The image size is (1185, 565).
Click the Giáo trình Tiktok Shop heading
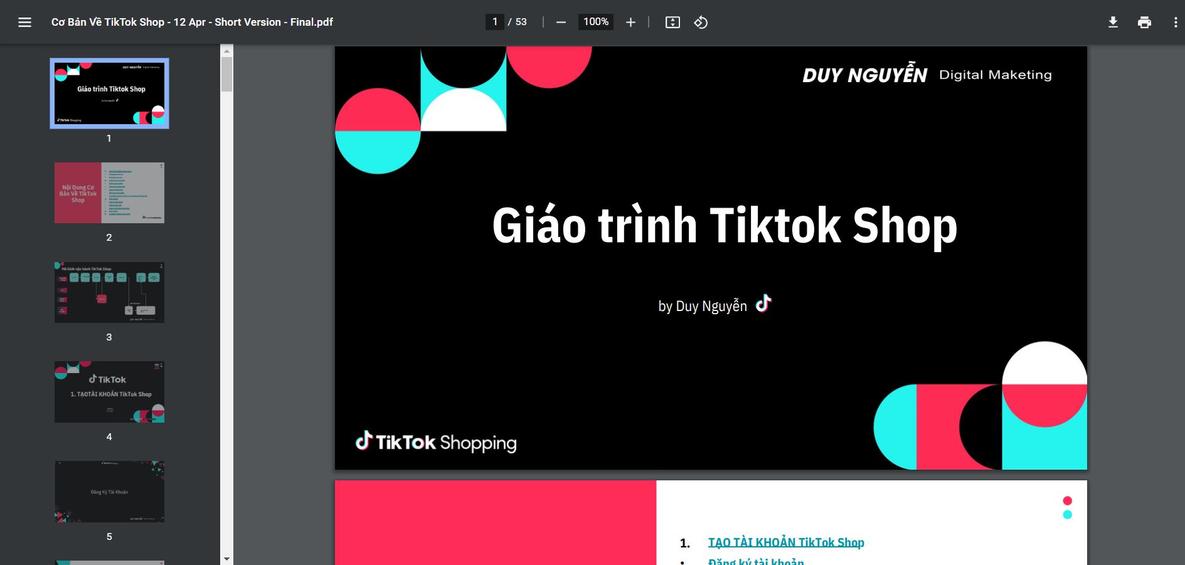(725, 226)
